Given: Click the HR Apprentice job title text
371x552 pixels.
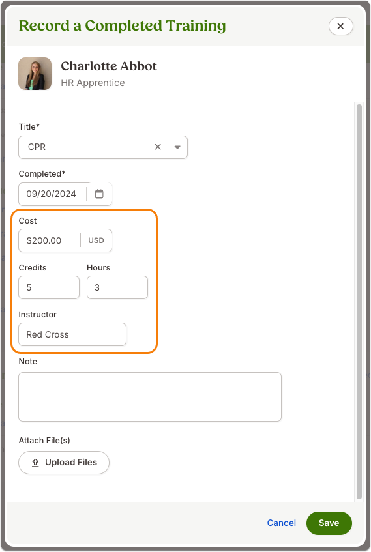Looking at the screenshot, I should pos(93,83).
